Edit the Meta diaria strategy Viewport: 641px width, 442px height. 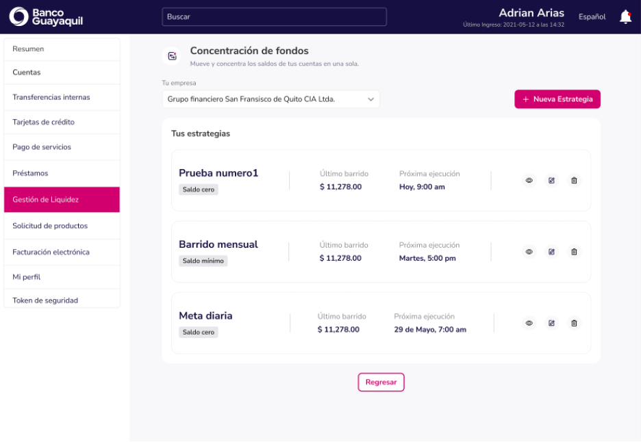click(x=551, y=323)
